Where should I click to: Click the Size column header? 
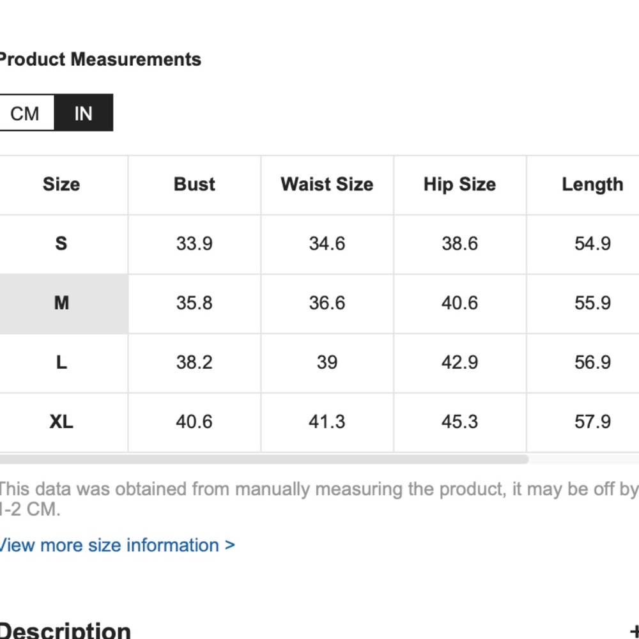(61, 185)
